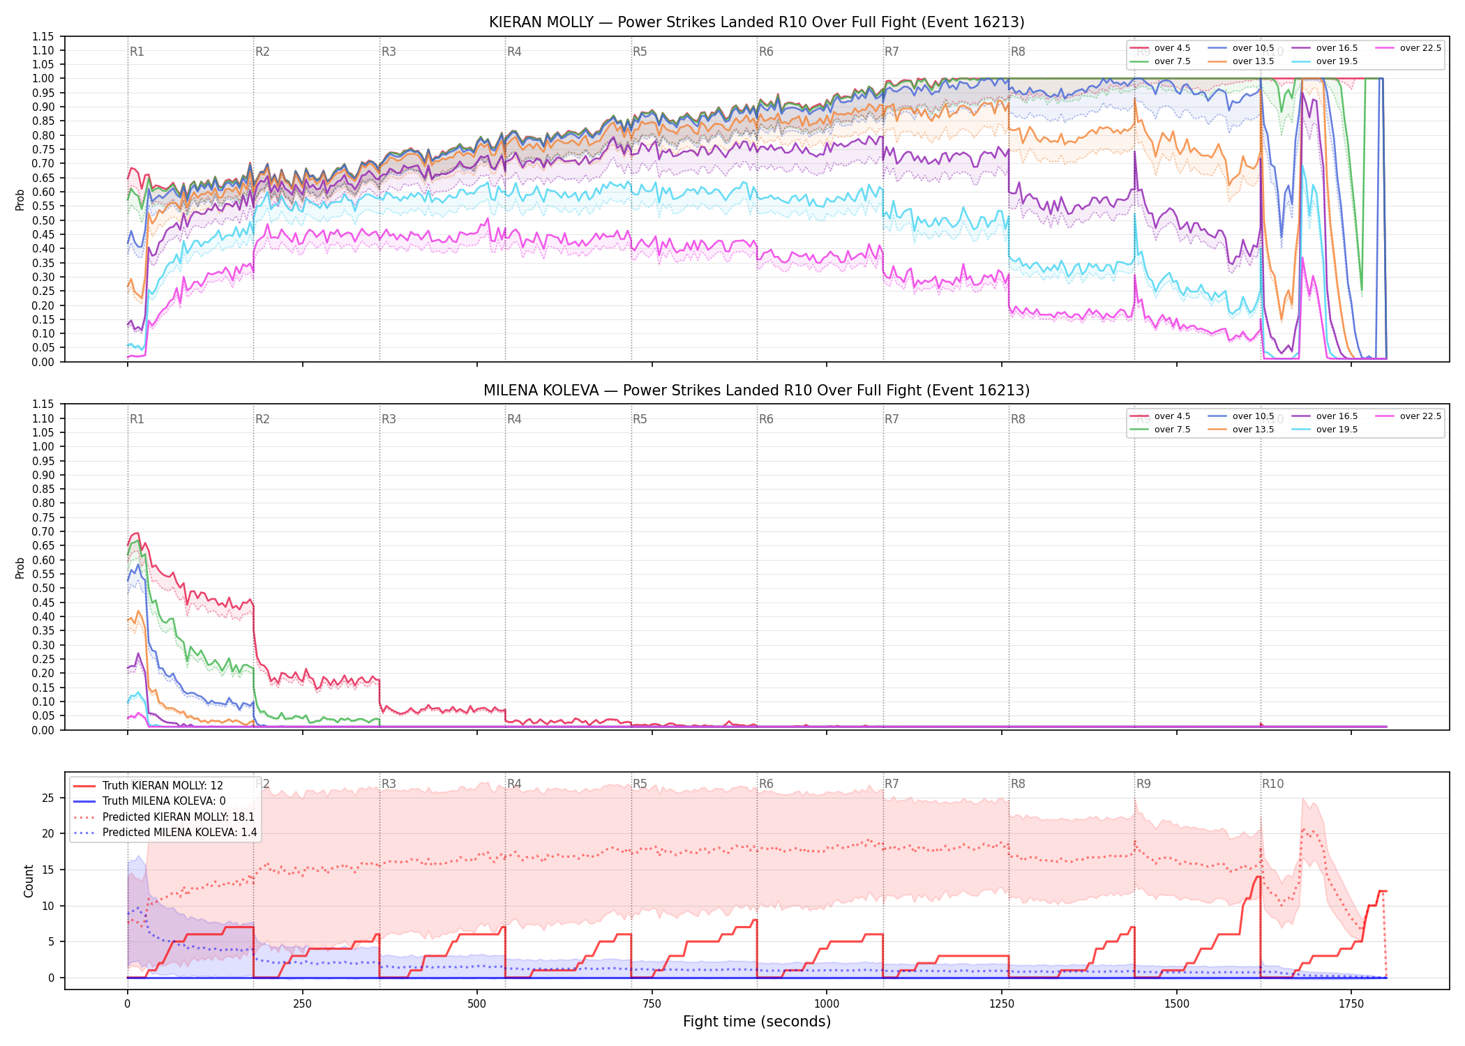Click the 'Fight time (seconds)' axis label

click(757, 1022)
